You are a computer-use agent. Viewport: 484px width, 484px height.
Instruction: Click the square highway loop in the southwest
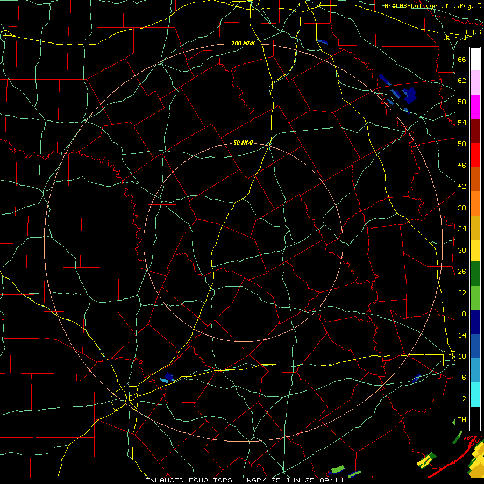(x=124, y=398)
